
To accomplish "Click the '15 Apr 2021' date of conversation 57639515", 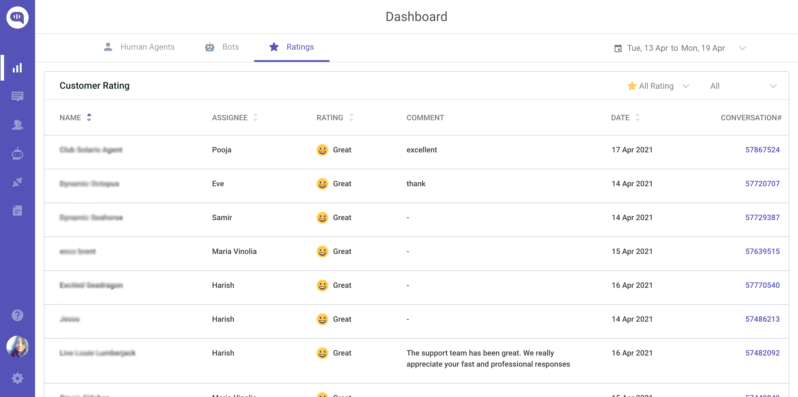I will coord(632,251).
